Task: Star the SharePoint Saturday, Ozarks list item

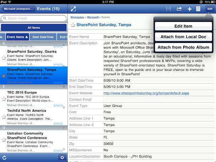Action: click(x=4, y=58)
